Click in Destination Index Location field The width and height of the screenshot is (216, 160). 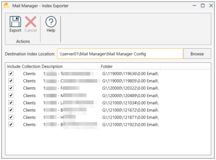(x=120, y=54)
